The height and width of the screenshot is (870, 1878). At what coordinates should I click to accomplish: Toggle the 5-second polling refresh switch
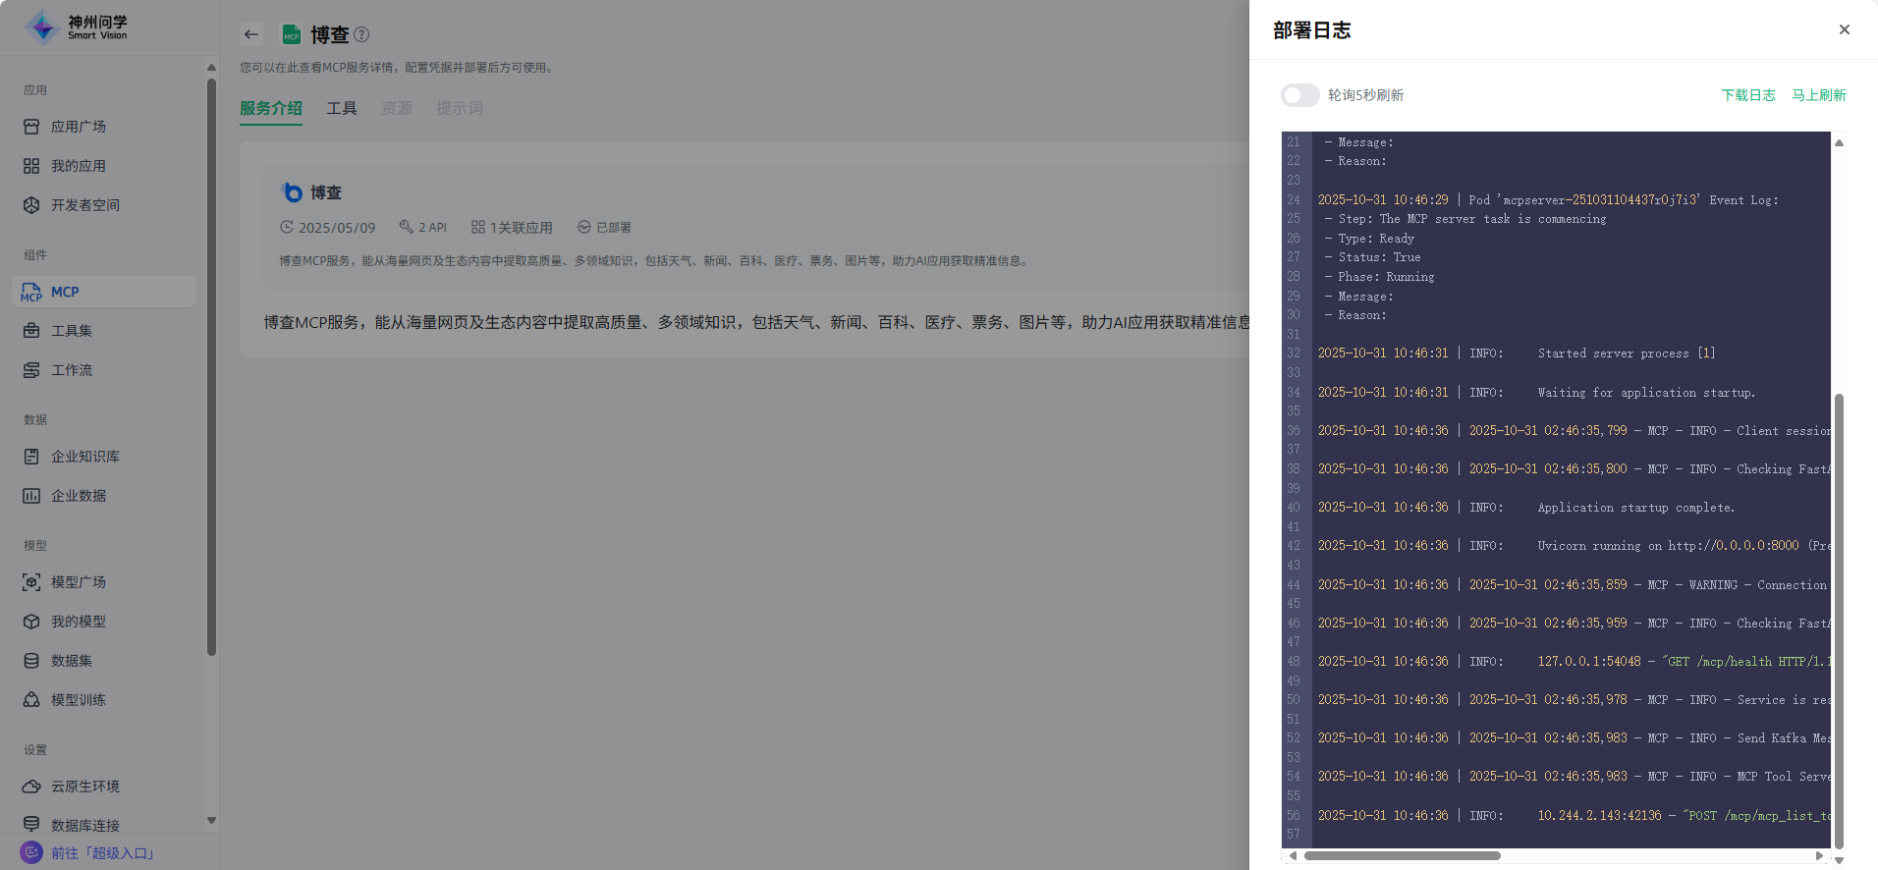point(1299,95)
